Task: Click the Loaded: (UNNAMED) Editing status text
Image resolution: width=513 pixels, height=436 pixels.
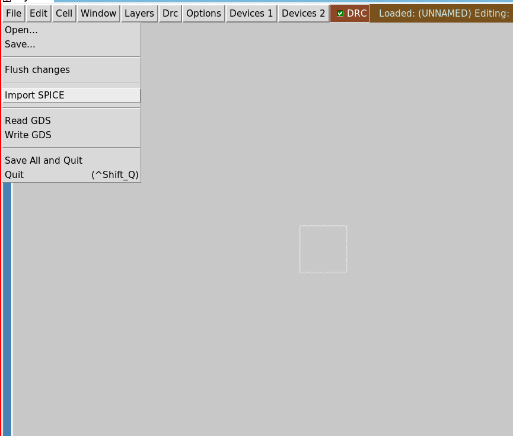Action: coord(444,14)
